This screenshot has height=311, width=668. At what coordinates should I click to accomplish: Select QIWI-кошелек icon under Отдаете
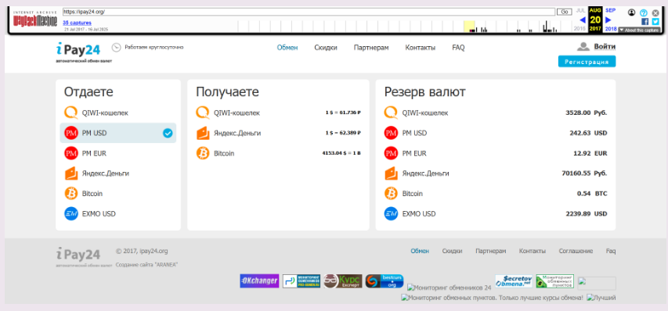pyautogui.click(x=71, y=113)
